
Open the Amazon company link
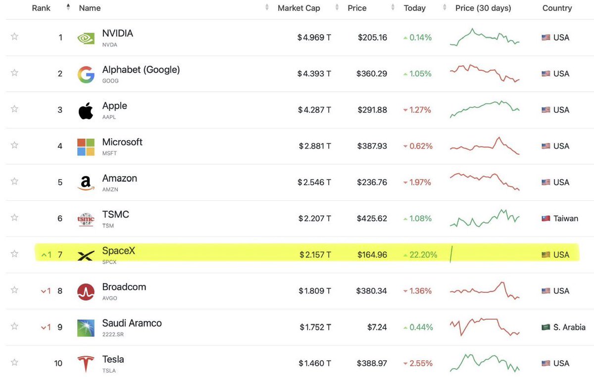(119, 178)
